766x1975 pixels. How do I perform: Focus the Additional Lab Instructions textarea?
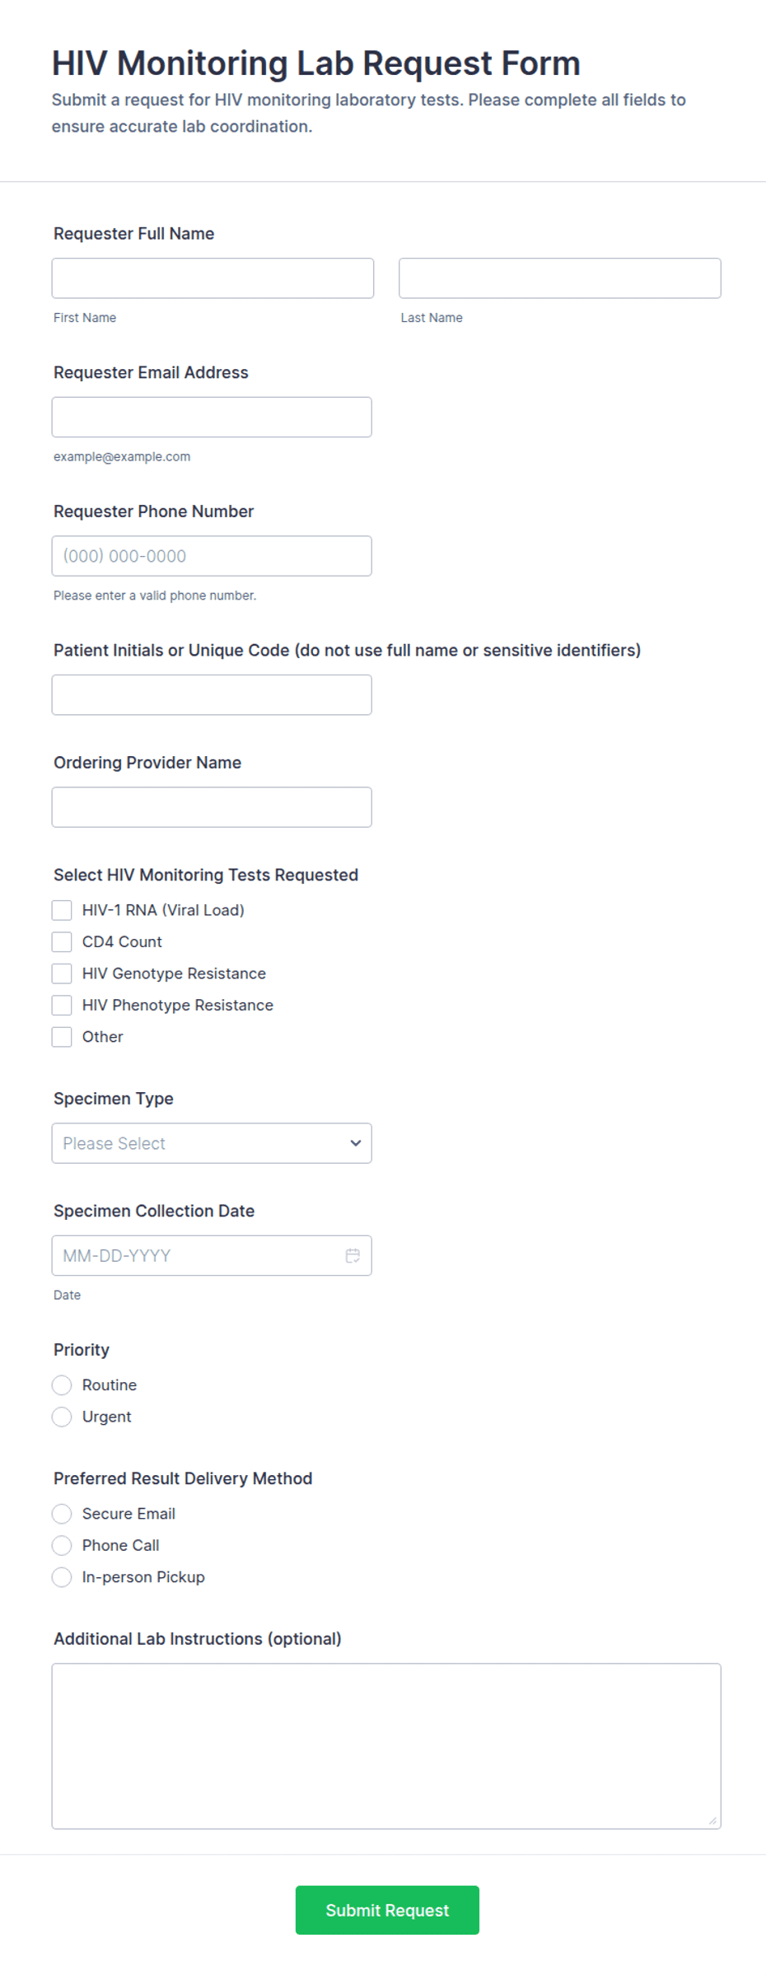tap(386, 1746)
